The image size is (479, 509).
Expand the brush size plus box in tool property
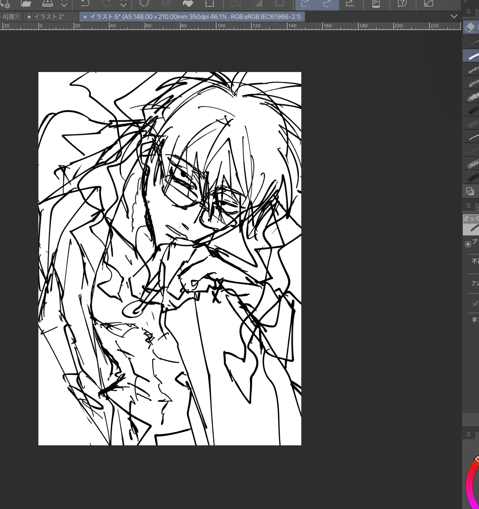pyautogui.click(x=468, y=244)
